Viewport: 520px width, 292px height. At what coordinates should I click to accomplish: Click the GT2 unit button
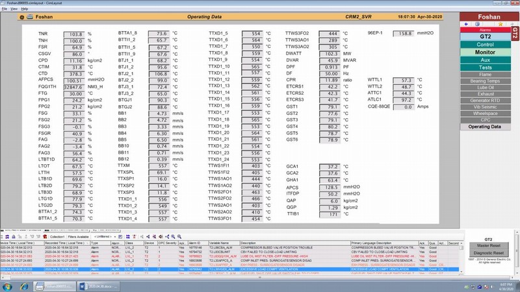click(x=485, y=36)
